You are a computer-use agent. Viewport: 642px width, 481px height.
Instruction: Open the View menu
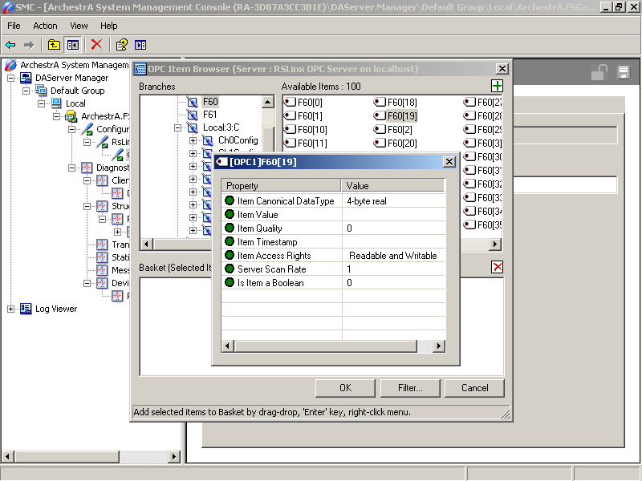click(79, 26)
